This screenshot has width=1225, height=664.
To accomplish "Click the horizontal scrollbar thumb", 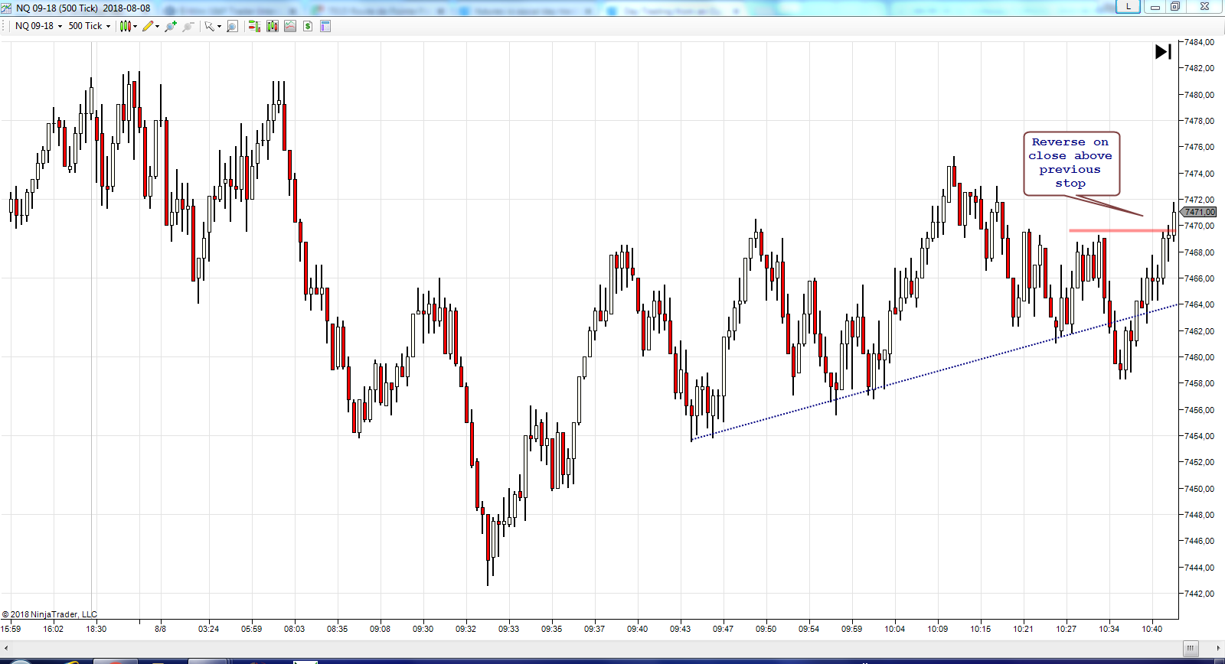I will coord(1191,649).
